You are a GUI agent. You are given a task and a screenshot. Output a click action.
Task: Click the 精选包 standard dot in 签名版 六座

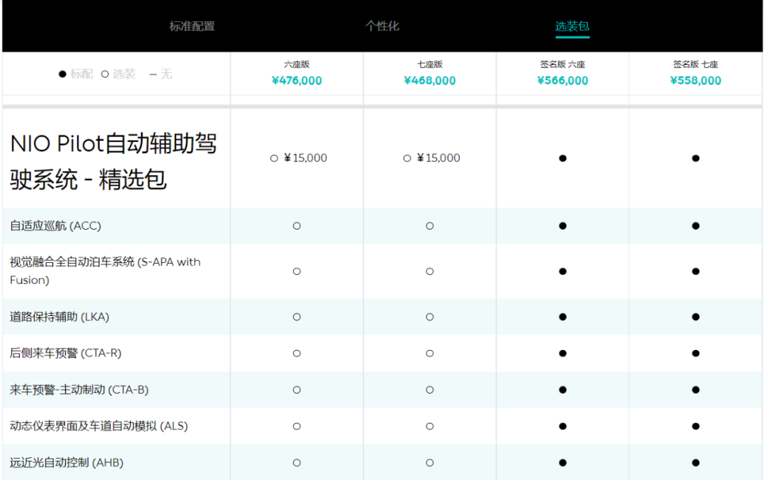click(563, 158)
